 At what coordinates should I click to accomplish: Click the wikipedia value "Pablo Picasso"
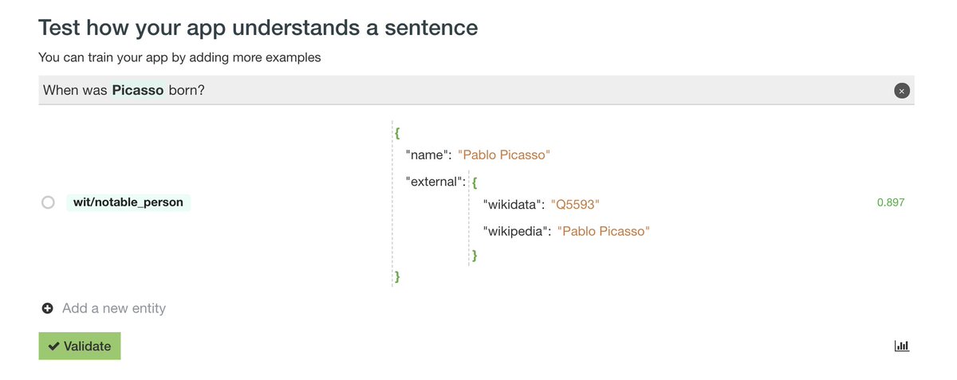pyautogui.click(x=604, y=231)
